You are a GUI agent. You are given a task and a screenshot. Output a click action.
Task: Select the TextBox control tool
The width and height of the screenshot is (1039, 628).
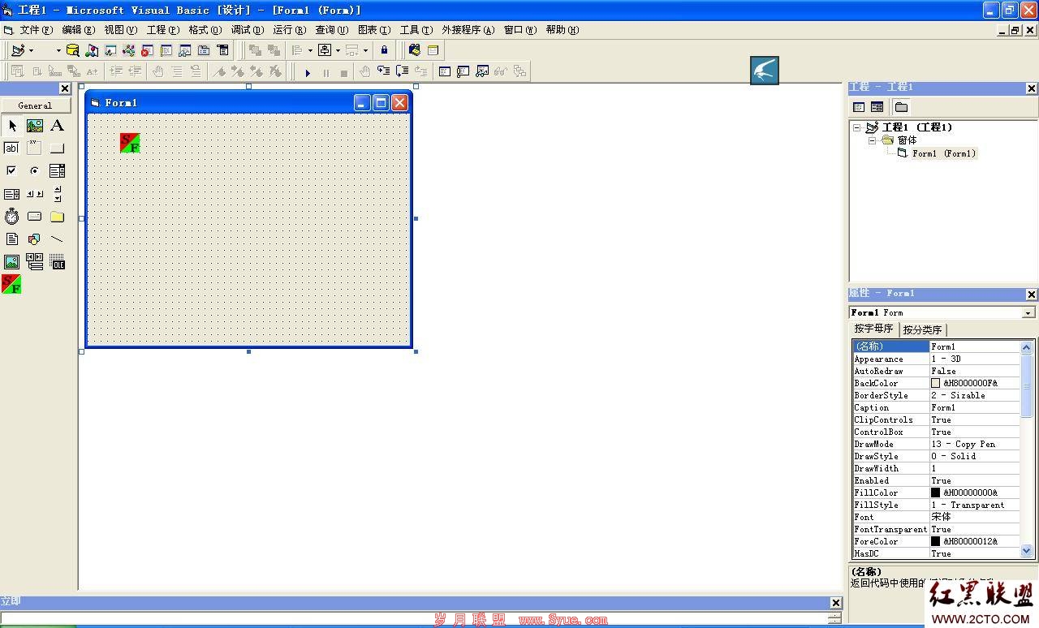tap(11, 148)
